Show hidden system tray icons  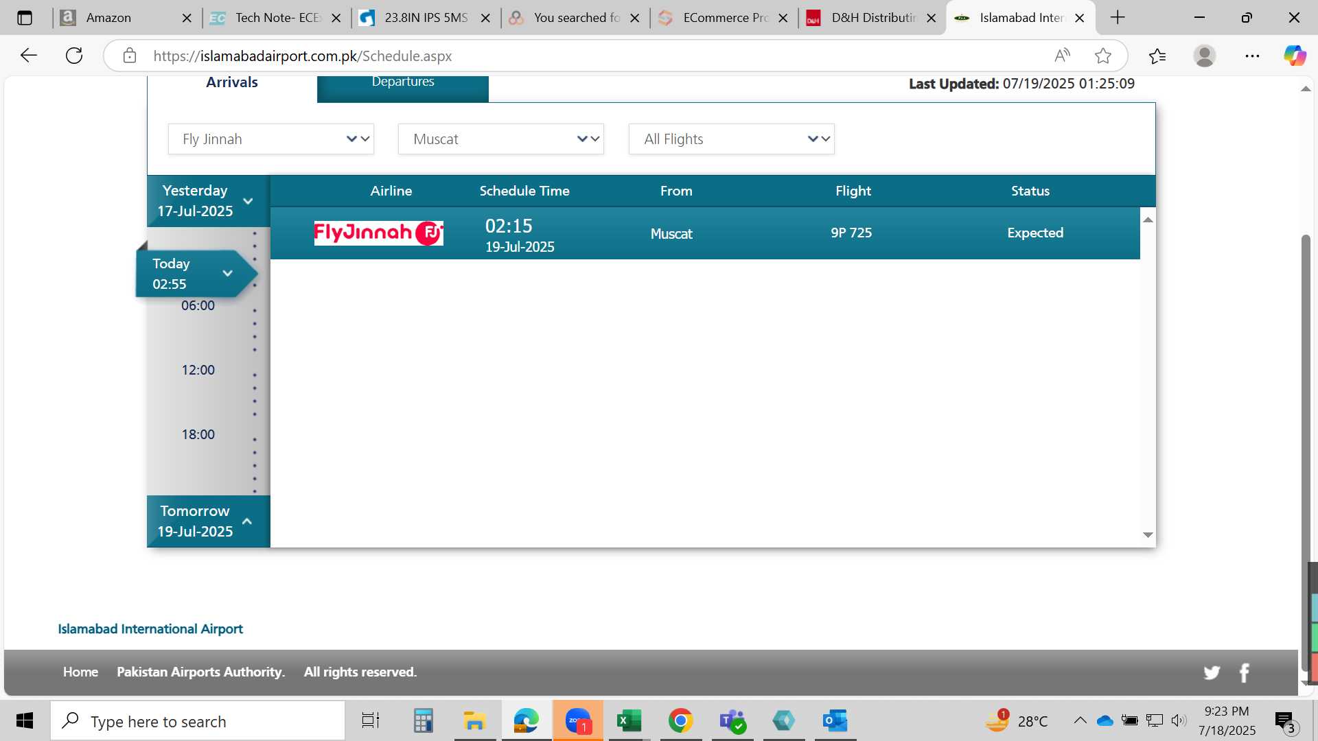click(x=1080, y=720)
